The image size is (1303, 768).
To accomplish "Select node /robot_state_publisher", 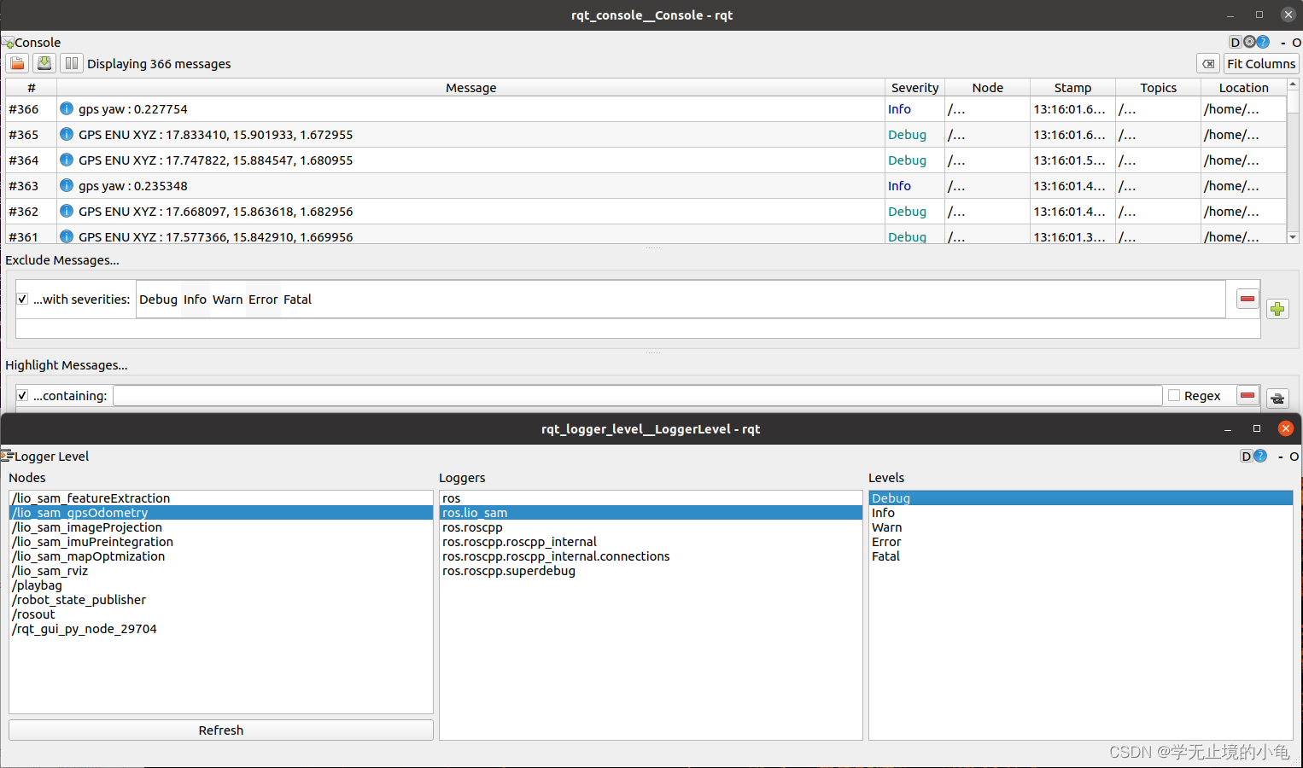I will point(221,600).
